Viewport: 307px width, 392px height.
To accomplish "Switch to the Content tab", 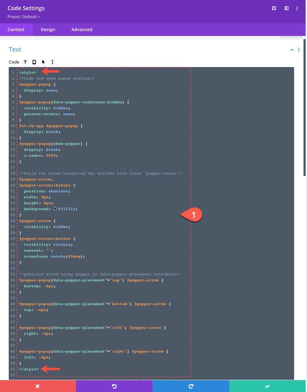I will coord(16,30).
